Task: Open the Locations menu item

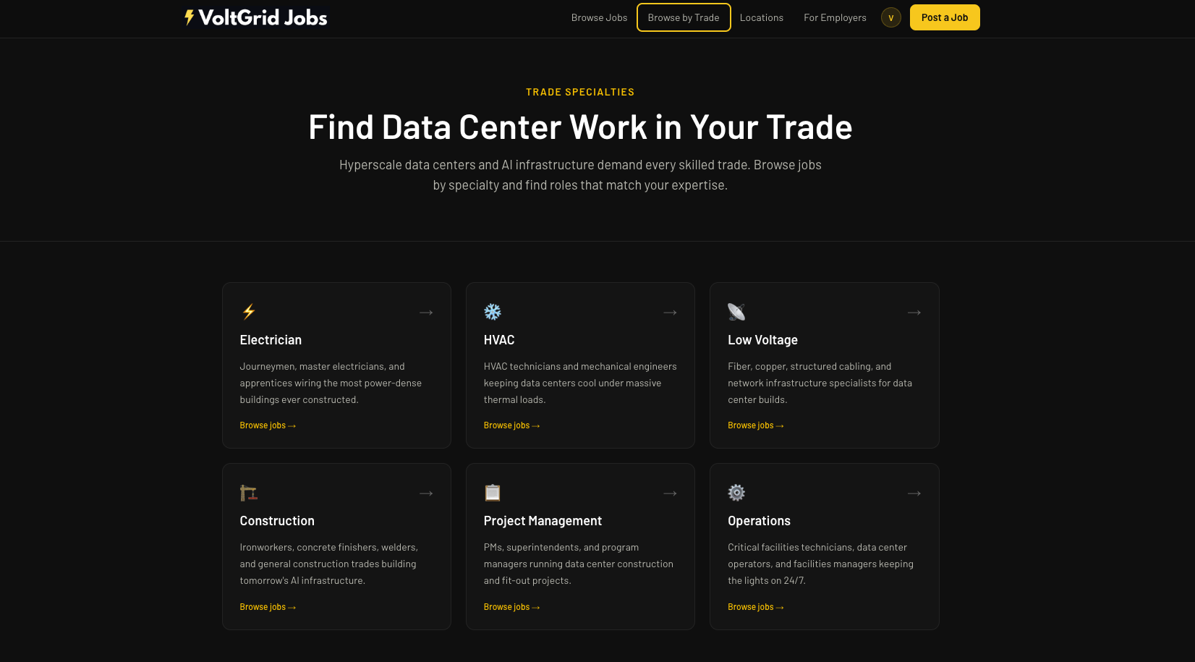Action: (x=762, y=17)
